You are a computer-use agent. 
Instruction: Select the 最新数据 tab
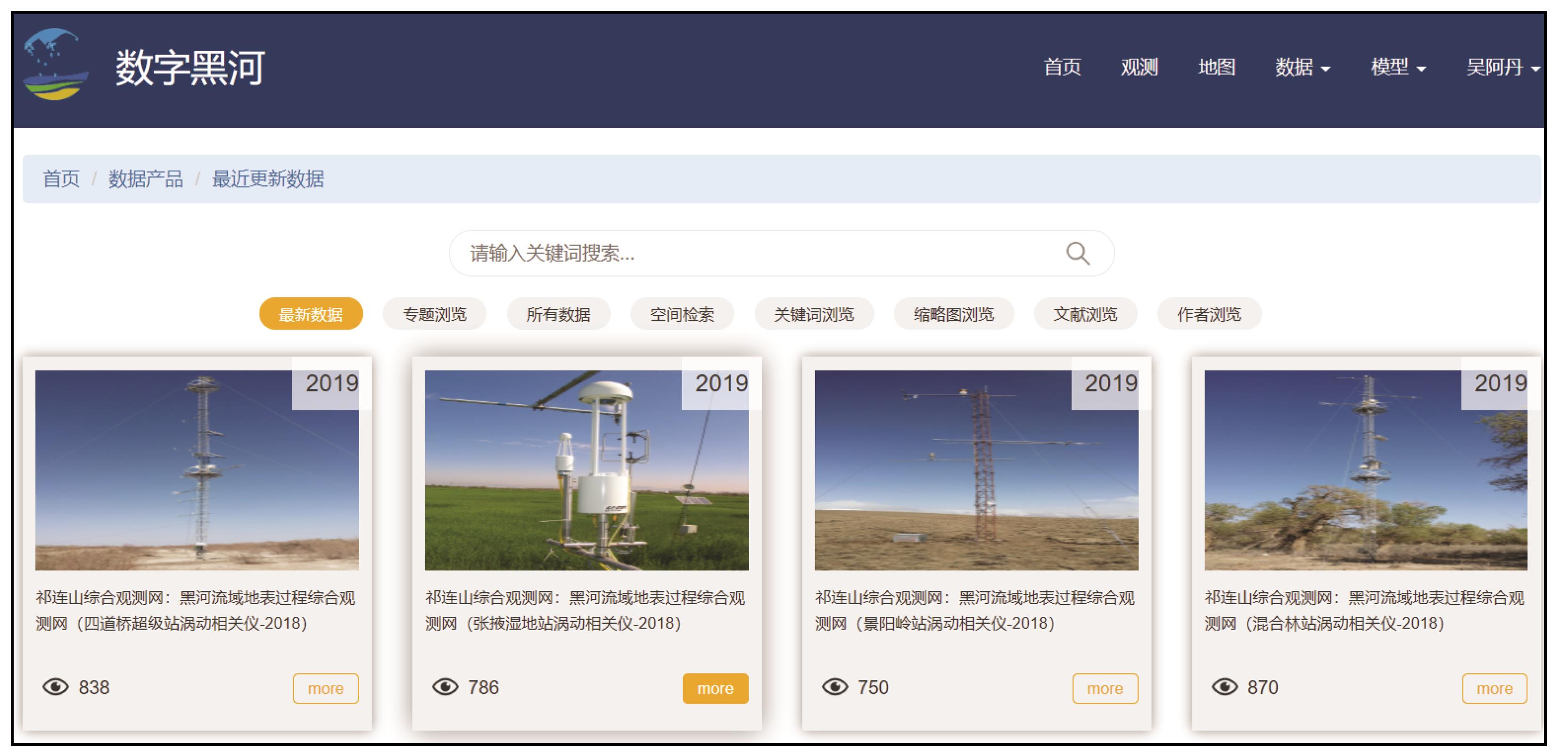coord(311,314)
